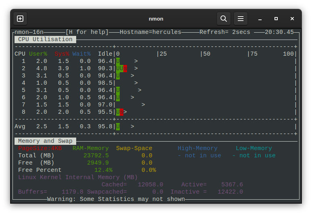Click the 'PageSize:4KB' label
312x215 pixels.
coord(40,148)
